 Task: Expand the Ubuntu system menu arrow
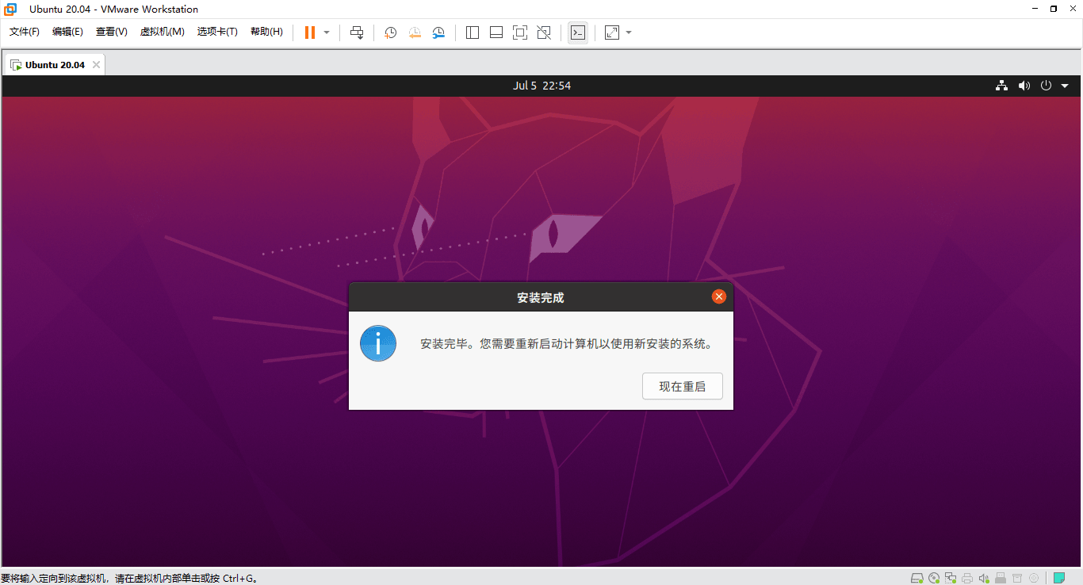[x=1065, y=86]
